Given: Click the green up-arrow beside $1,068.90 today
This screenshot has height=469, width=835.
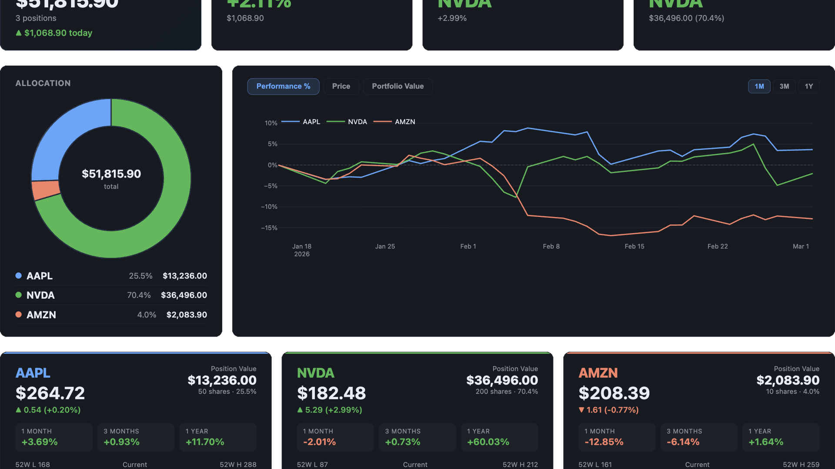Looking at the screenshot, I should tap(19, 33).
